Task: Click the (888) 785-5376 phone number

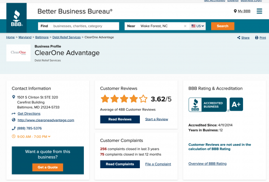Action: click(29, 128)
